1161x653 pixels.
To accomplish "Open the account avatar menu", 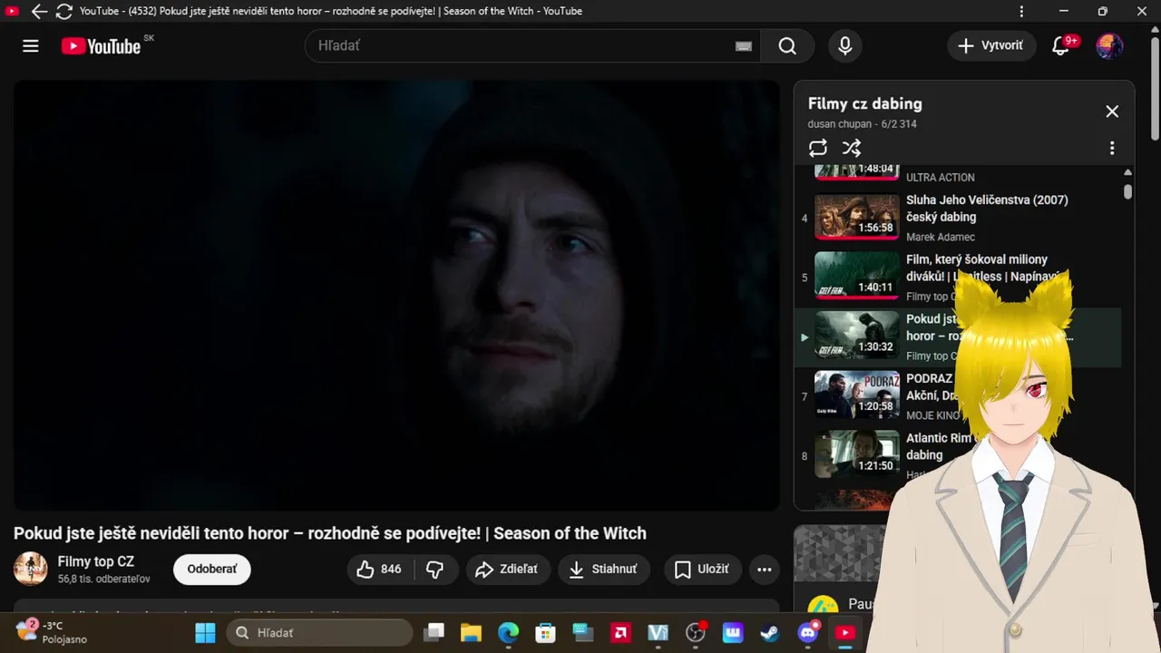I will click(1109, 46).
